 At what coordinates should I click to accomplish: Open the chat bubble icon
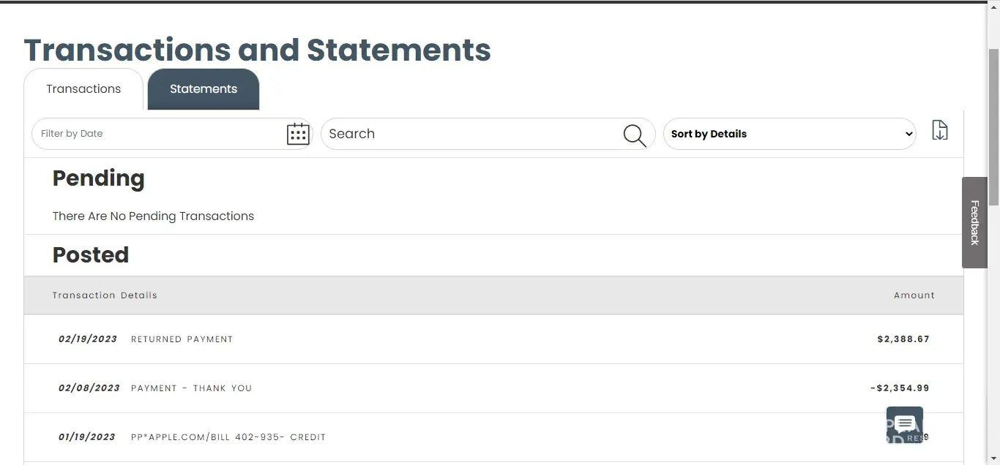(904, 425)
